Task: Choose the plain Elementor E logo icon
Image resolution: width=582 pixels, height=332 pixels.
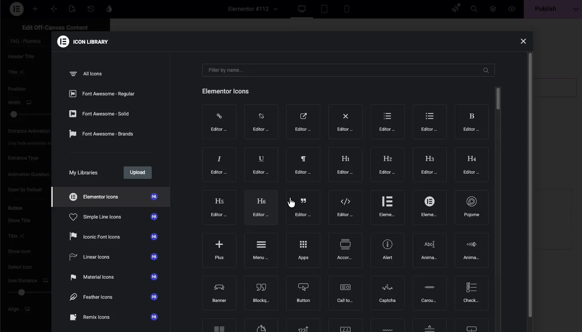Action: tap(387, 207)
